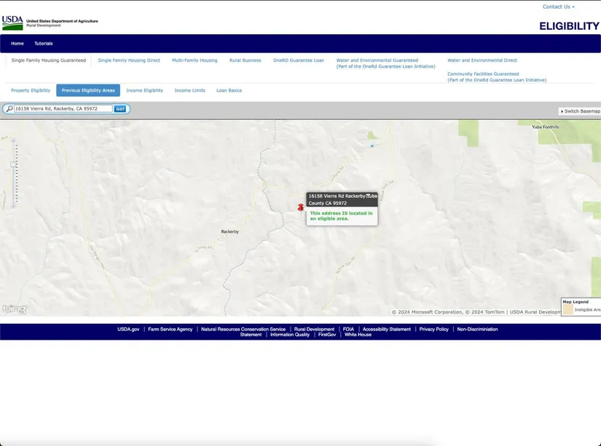Viewport: 601px width, 446px height.
Task: Open the Tutorials menu item
Action: coord(44,44)
